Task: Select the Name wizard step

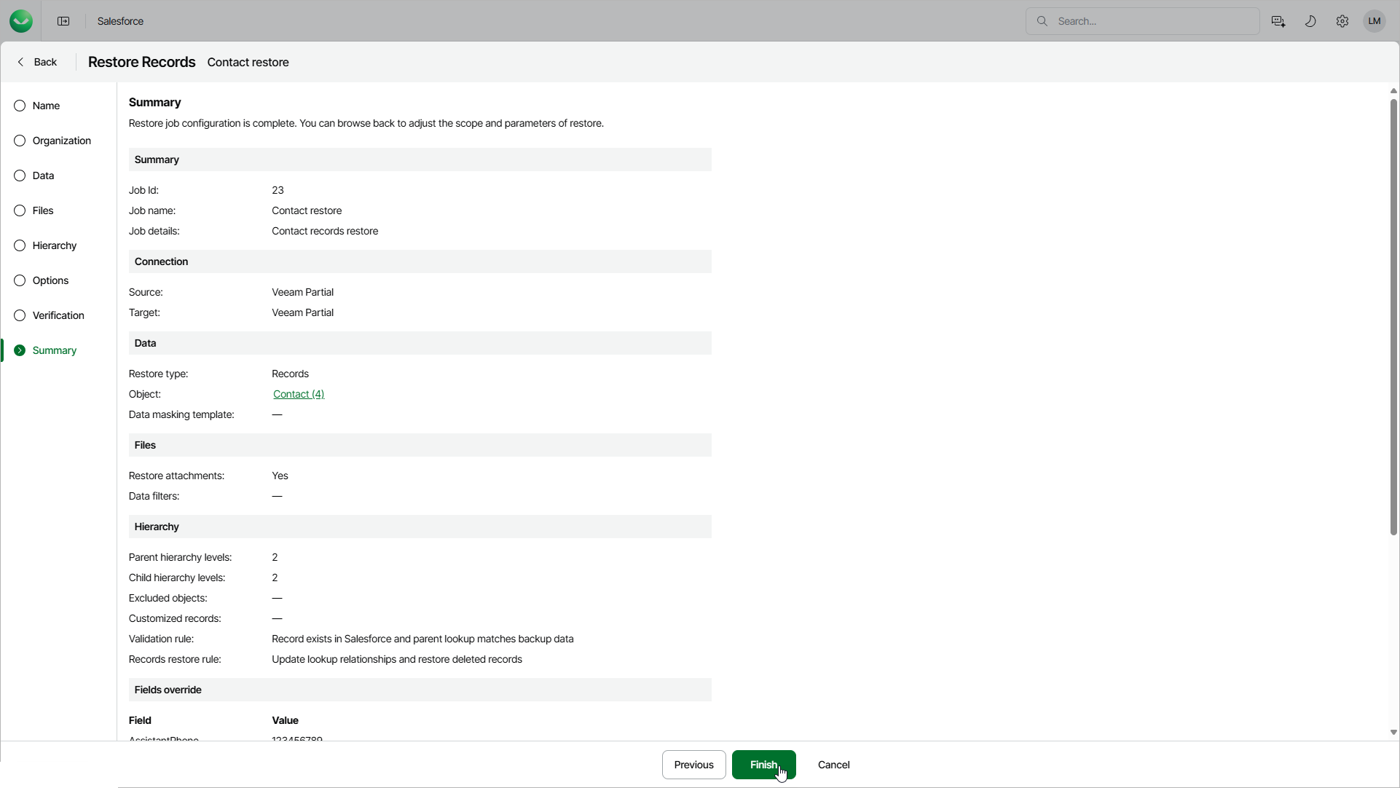Action: coord(46,106)
